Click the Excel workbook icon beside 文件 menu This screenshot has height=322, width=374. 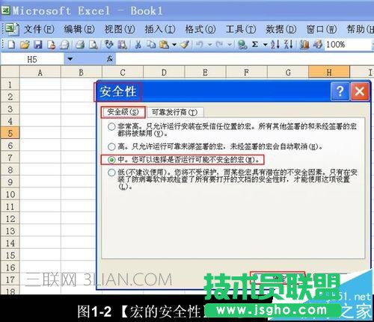11,29
